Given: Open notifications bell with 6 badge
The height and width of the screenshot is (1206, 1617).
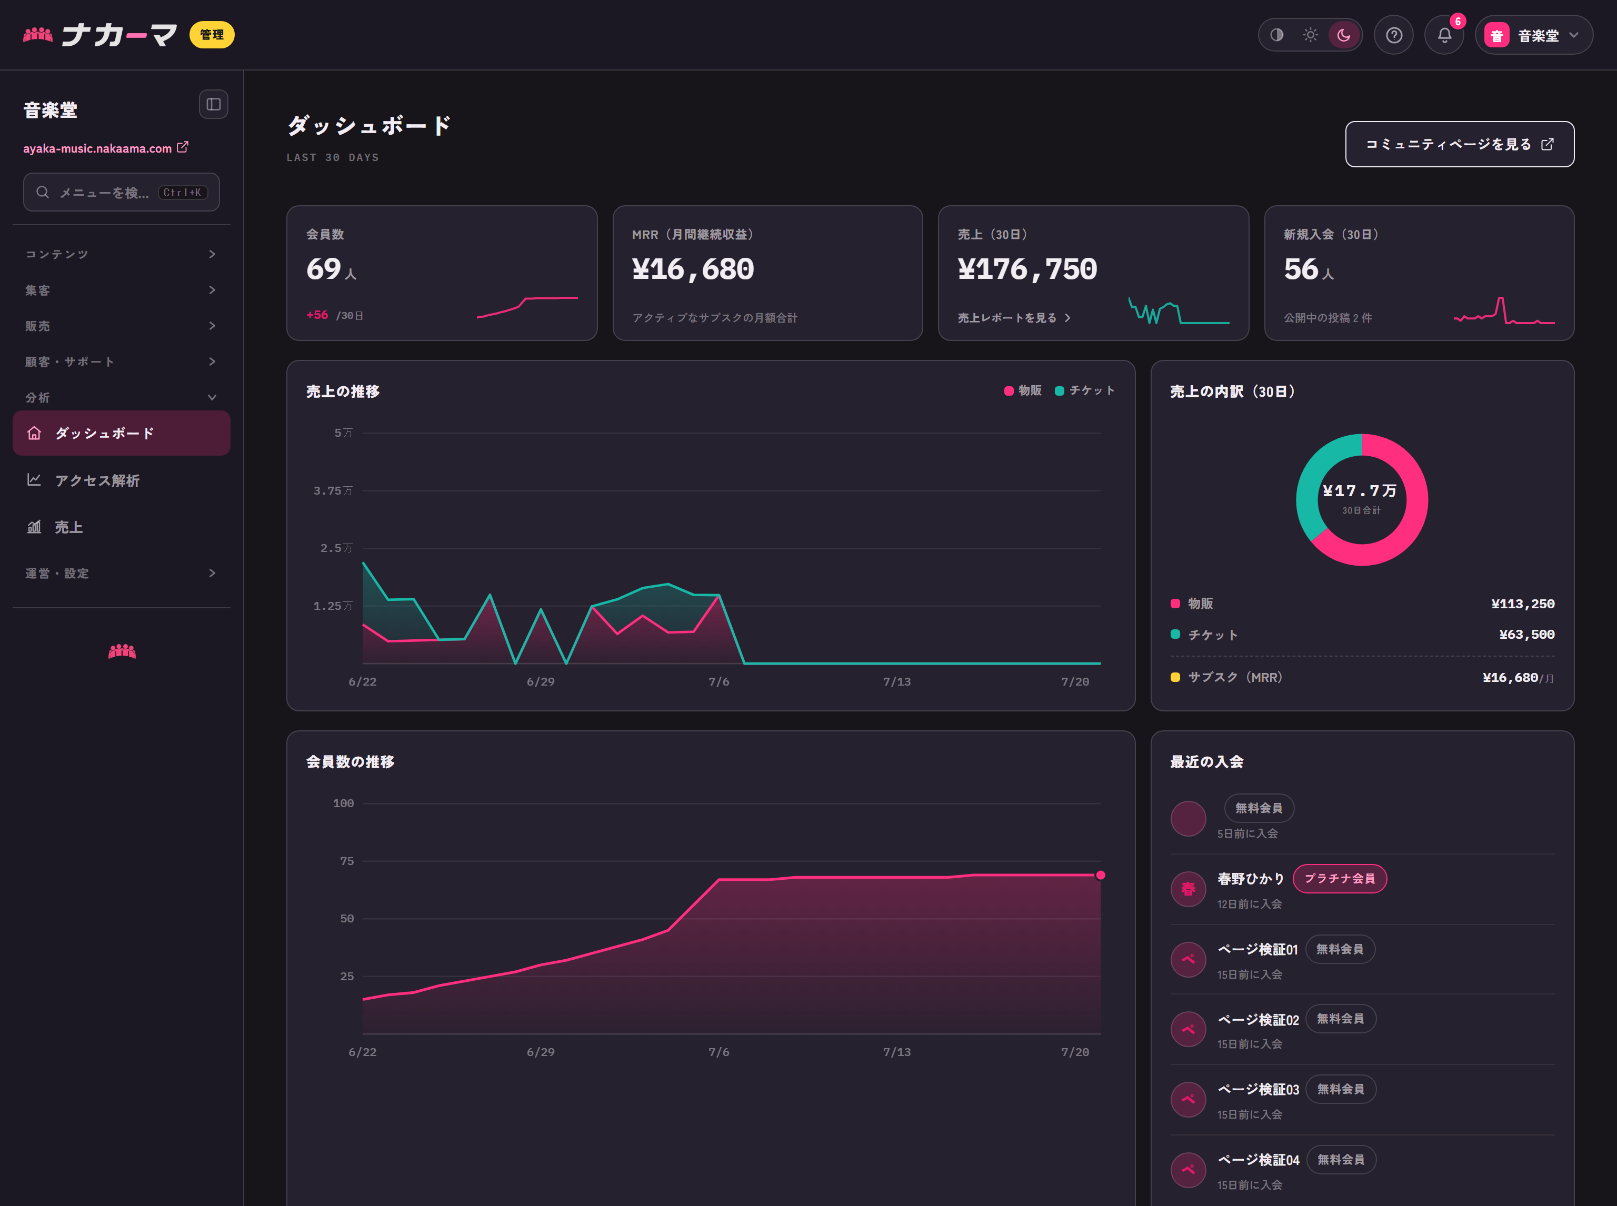Looking at the screenshot, I should 1445,35.
